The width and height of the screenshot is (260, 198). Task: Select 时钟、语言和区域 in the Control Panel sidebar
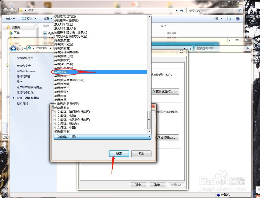pos(29,98)
